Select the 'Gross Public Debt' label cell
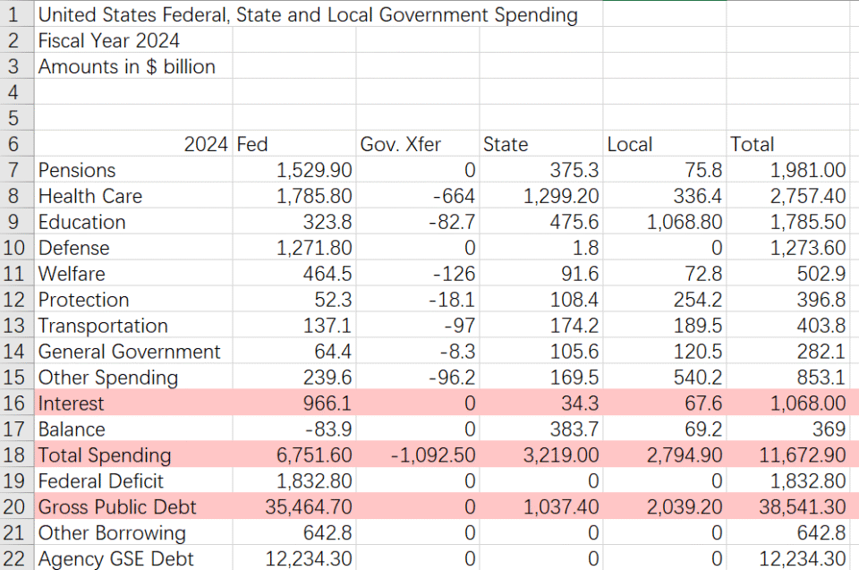The image size is (859, 570). pos(133,506)
